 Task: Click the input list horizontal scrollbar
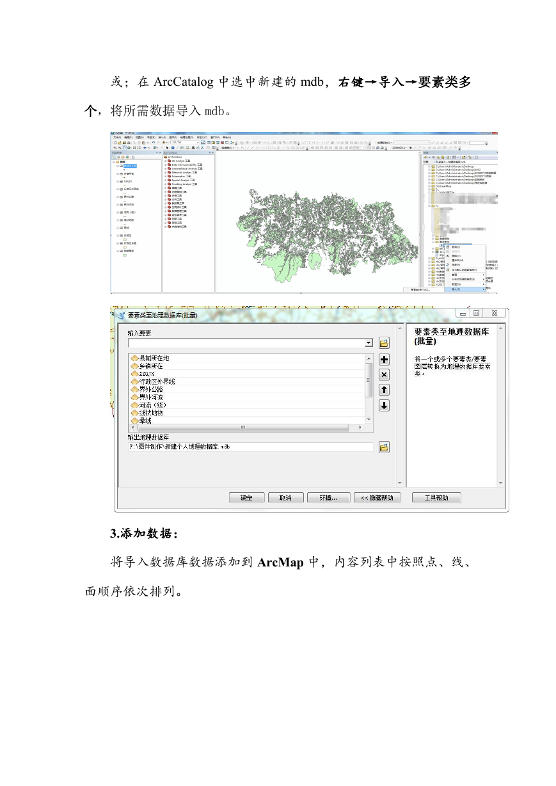click(247, 427)
